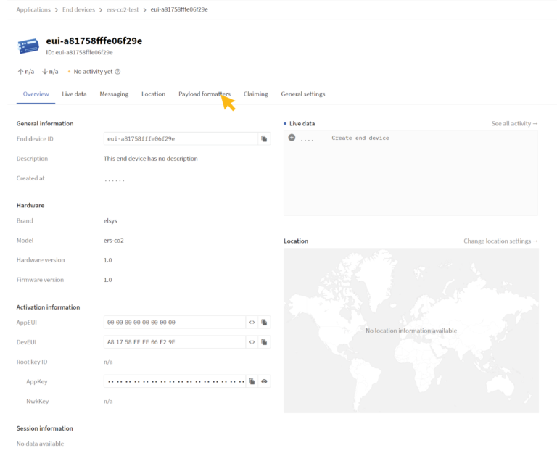Copy the AppEUI value
Image resolution: width=557 pixels, height=461 pixels.
click(264, 322)
